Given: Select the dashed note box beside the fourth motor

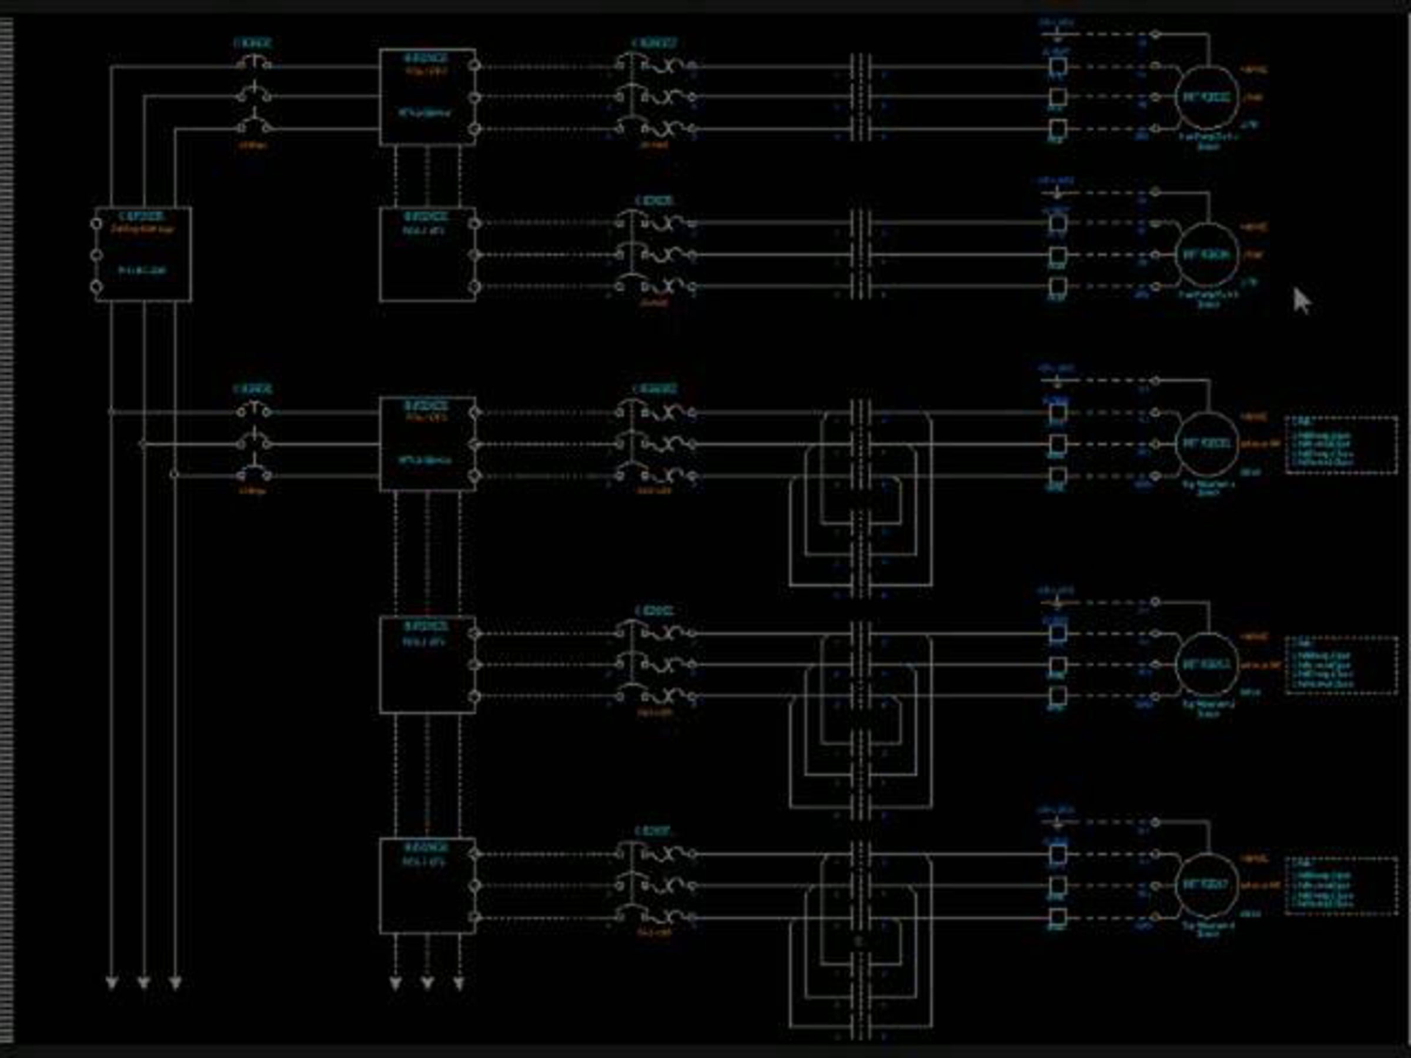Looking at the screenshot, I should pyautogui.click(x=1342, y=665).
